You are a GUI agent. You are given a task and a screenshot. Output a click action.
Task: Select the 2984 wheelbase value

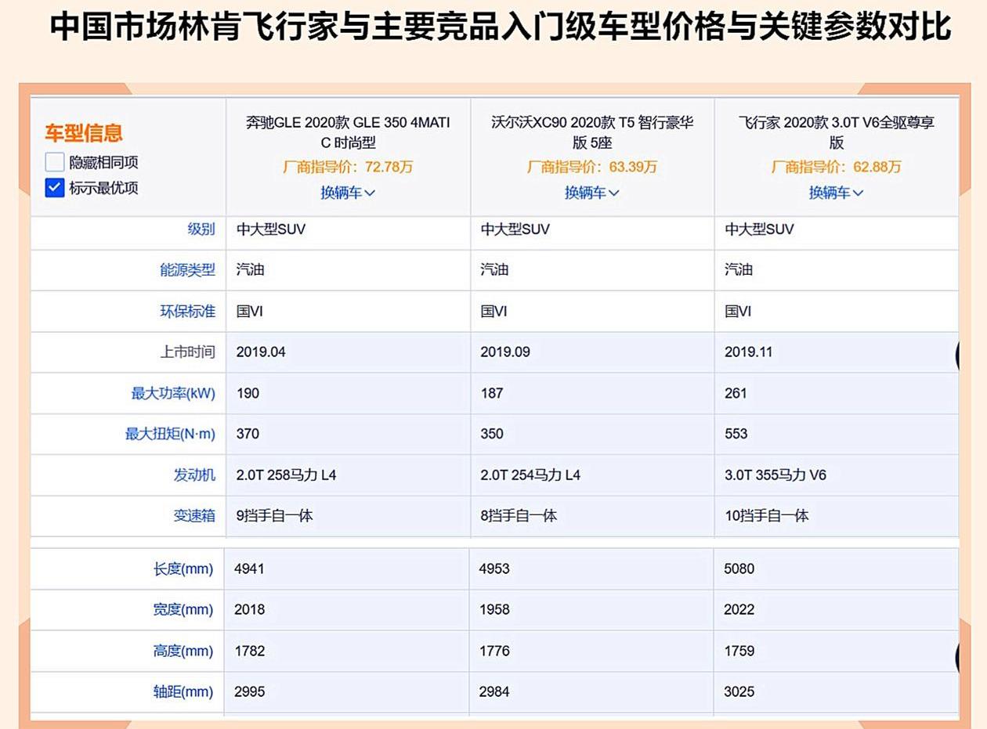click(x=494, y=691)
